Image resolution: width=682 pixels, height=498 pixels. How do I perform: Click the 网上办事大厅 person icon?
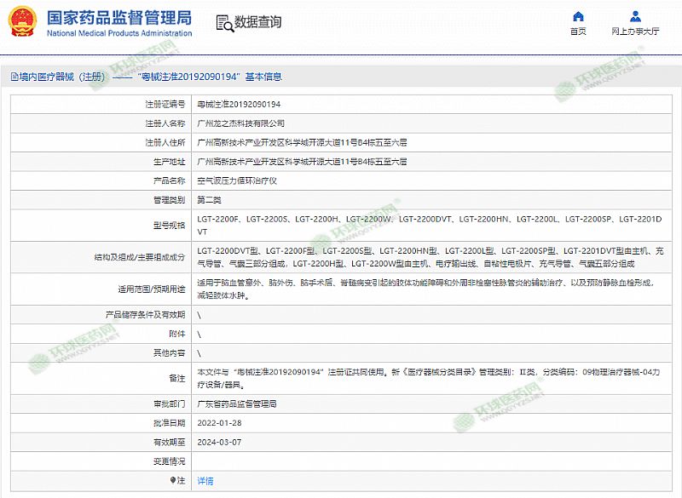coord(635,16)
